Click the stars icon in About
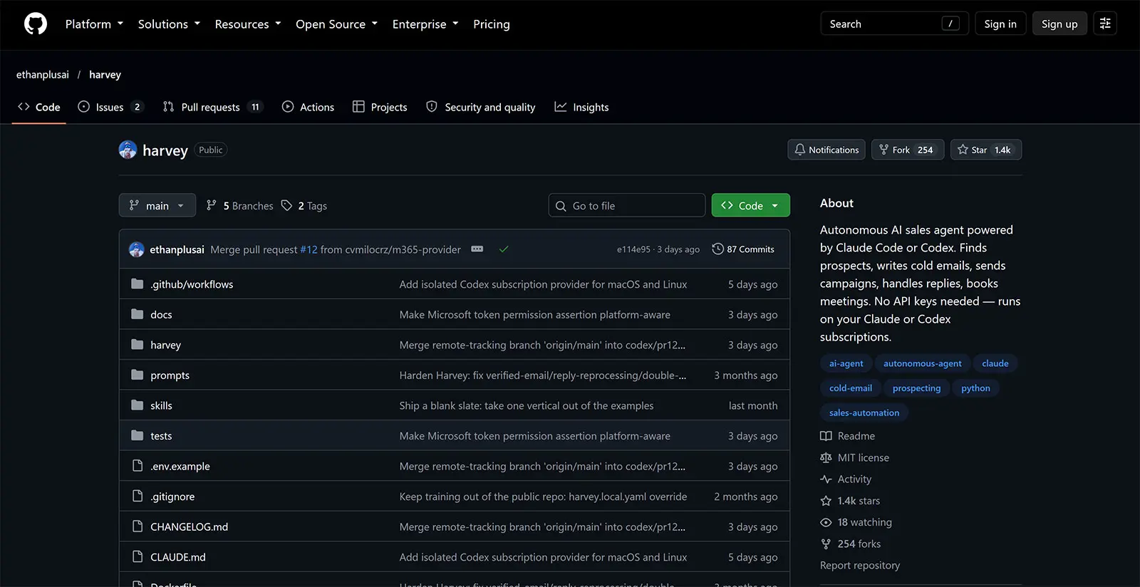 coord(826,501)
